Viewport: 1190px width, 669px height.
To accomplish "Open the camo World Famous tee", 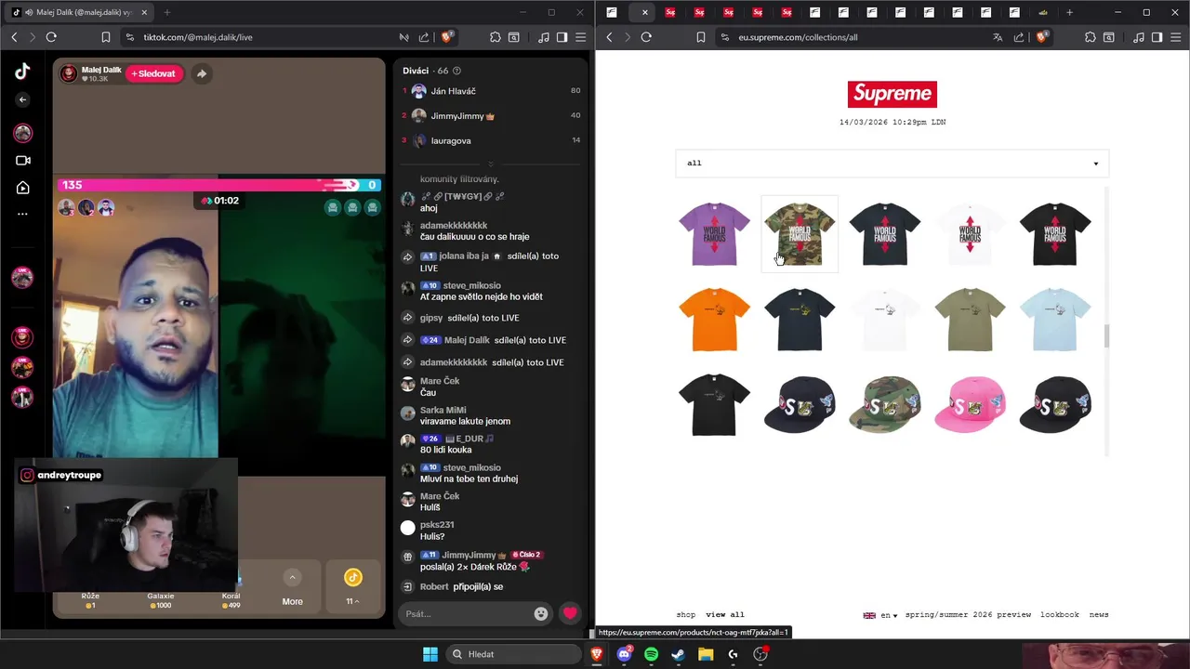I will [x=800, y=234].
